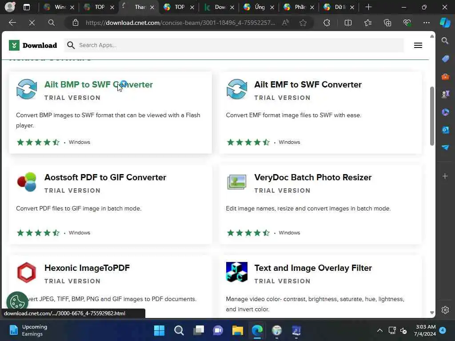The image size is (455, 341).
Task: Open taskbar Search
Action: pos(179,330)
